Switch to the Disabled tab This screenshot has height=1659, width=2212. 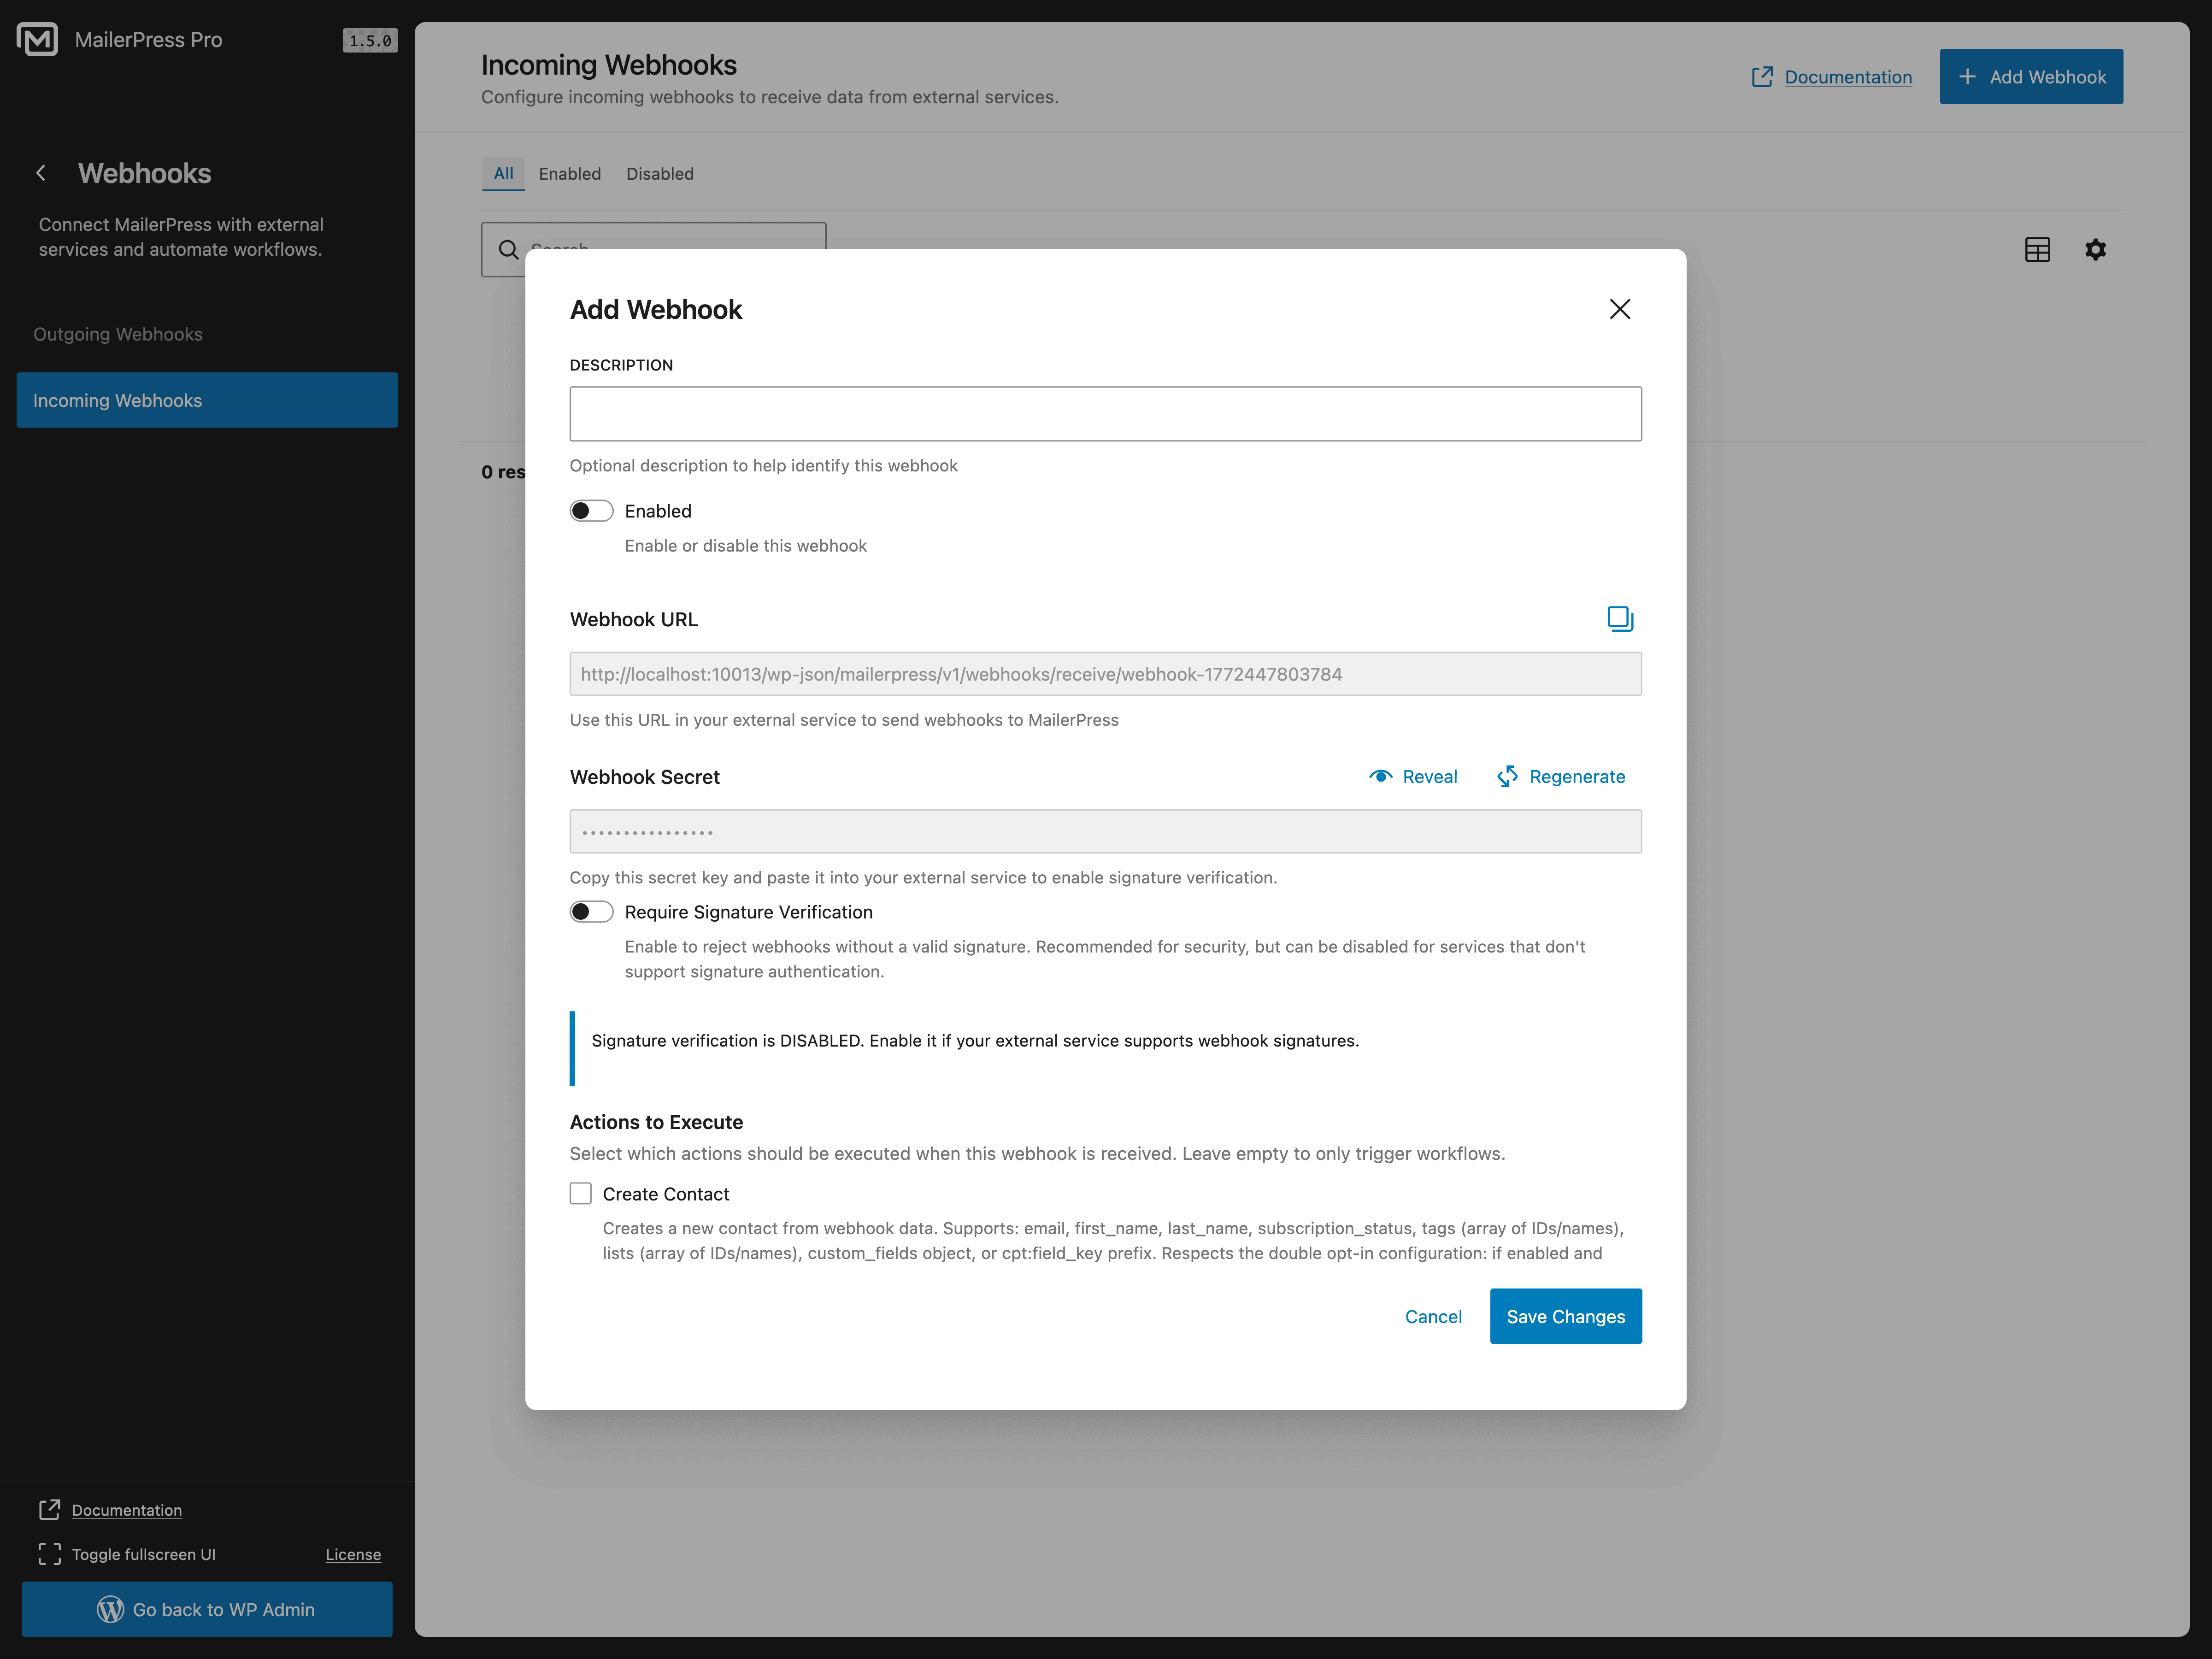tap(659, 173)
